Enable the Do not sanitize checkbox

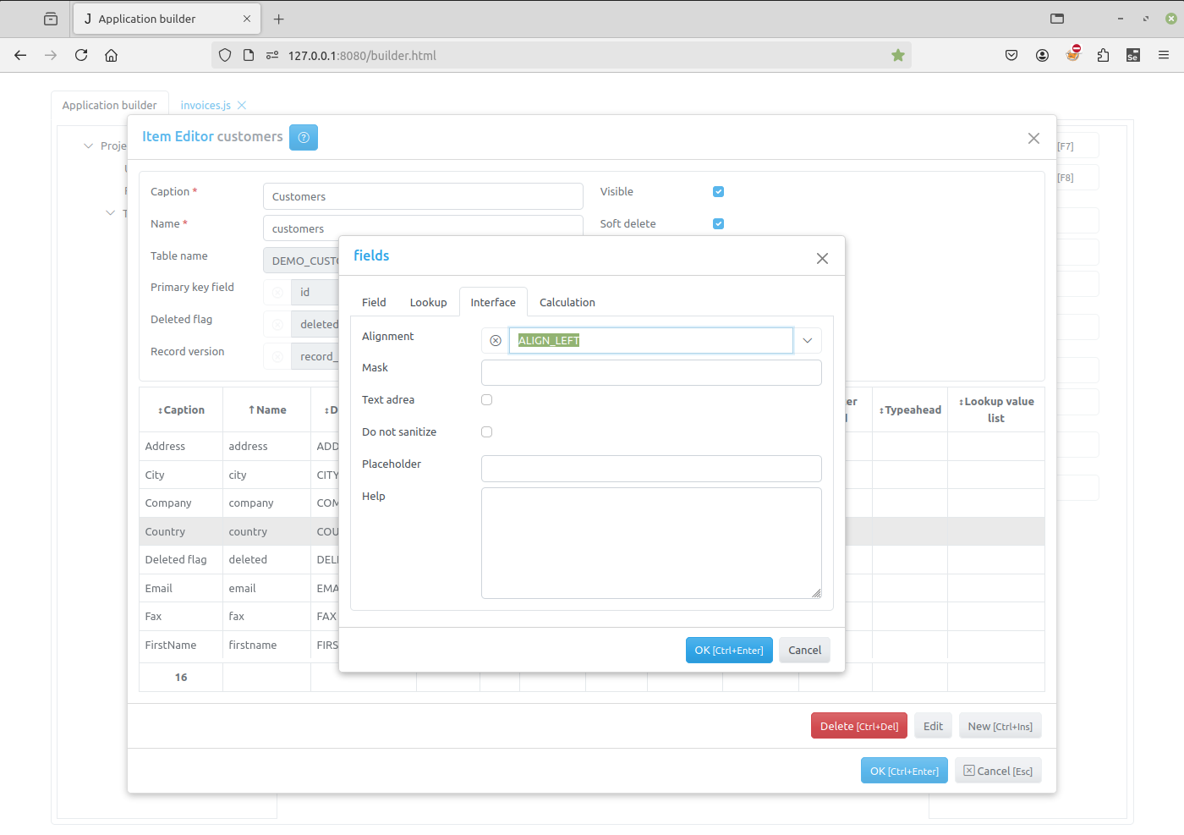[486, 431]
